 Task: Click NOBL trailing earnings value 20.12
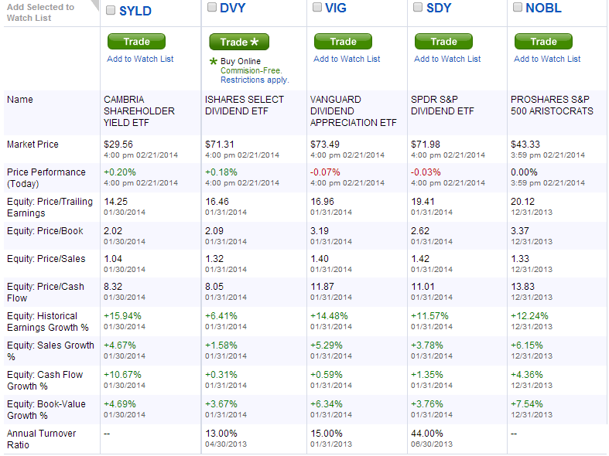(x=523, y=202)
